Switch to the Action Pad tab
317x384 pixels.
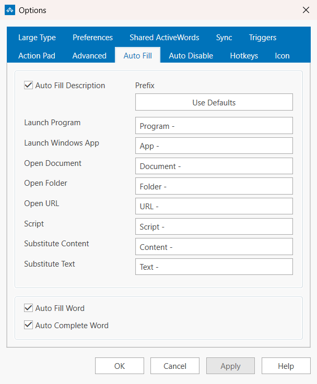(37, 56)
